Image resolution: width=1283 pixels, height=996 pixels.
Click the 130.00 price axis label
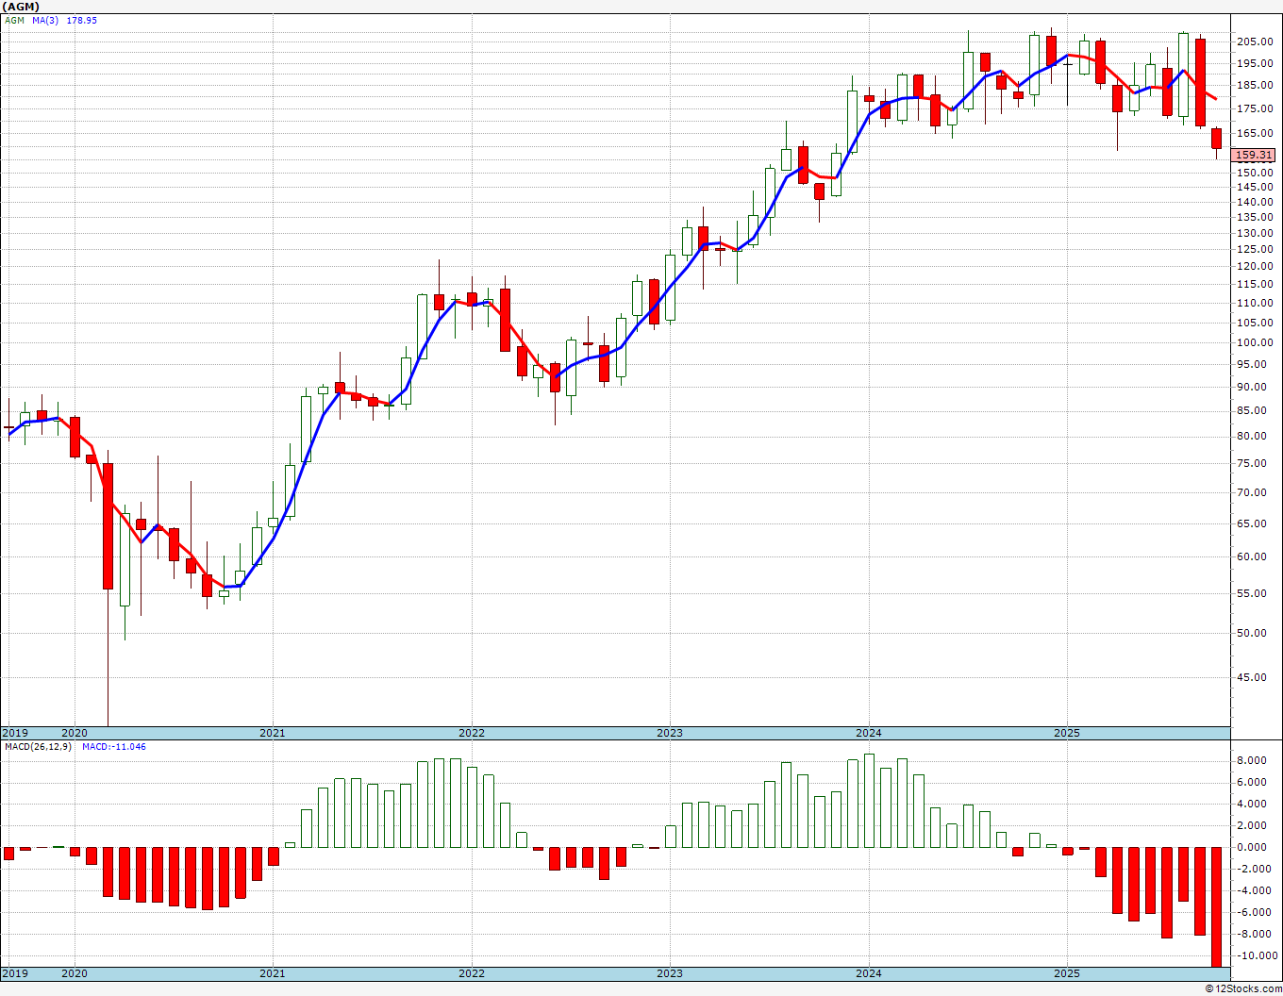pyautogui.click(x=1255, y=233)
